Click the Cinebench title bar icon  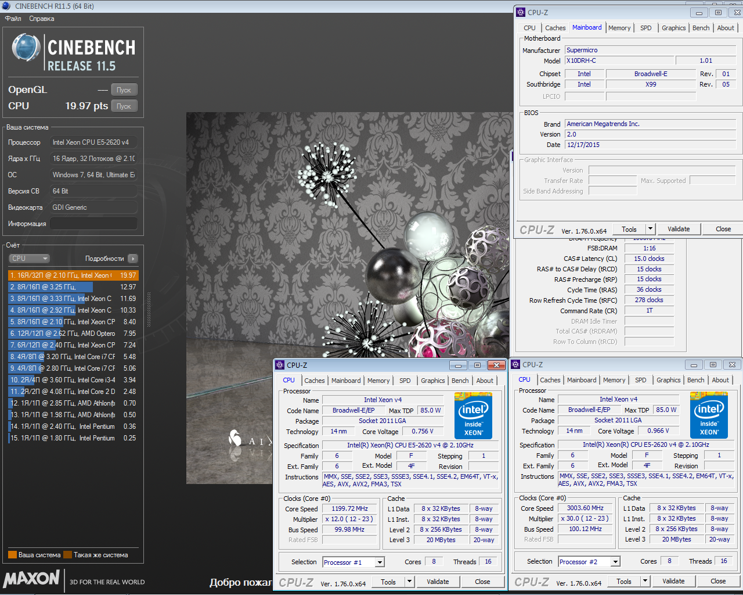[x=6, y=6]
